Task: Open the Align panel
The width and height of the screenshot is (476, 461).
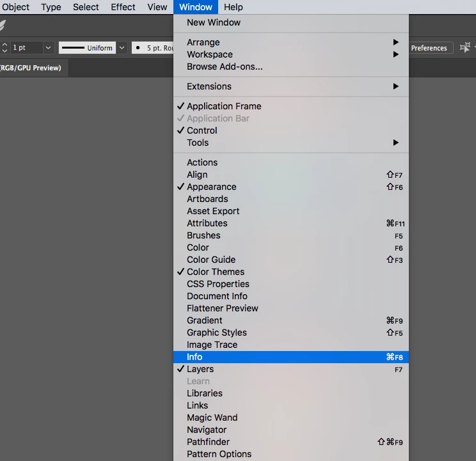Action: (291, 175)
